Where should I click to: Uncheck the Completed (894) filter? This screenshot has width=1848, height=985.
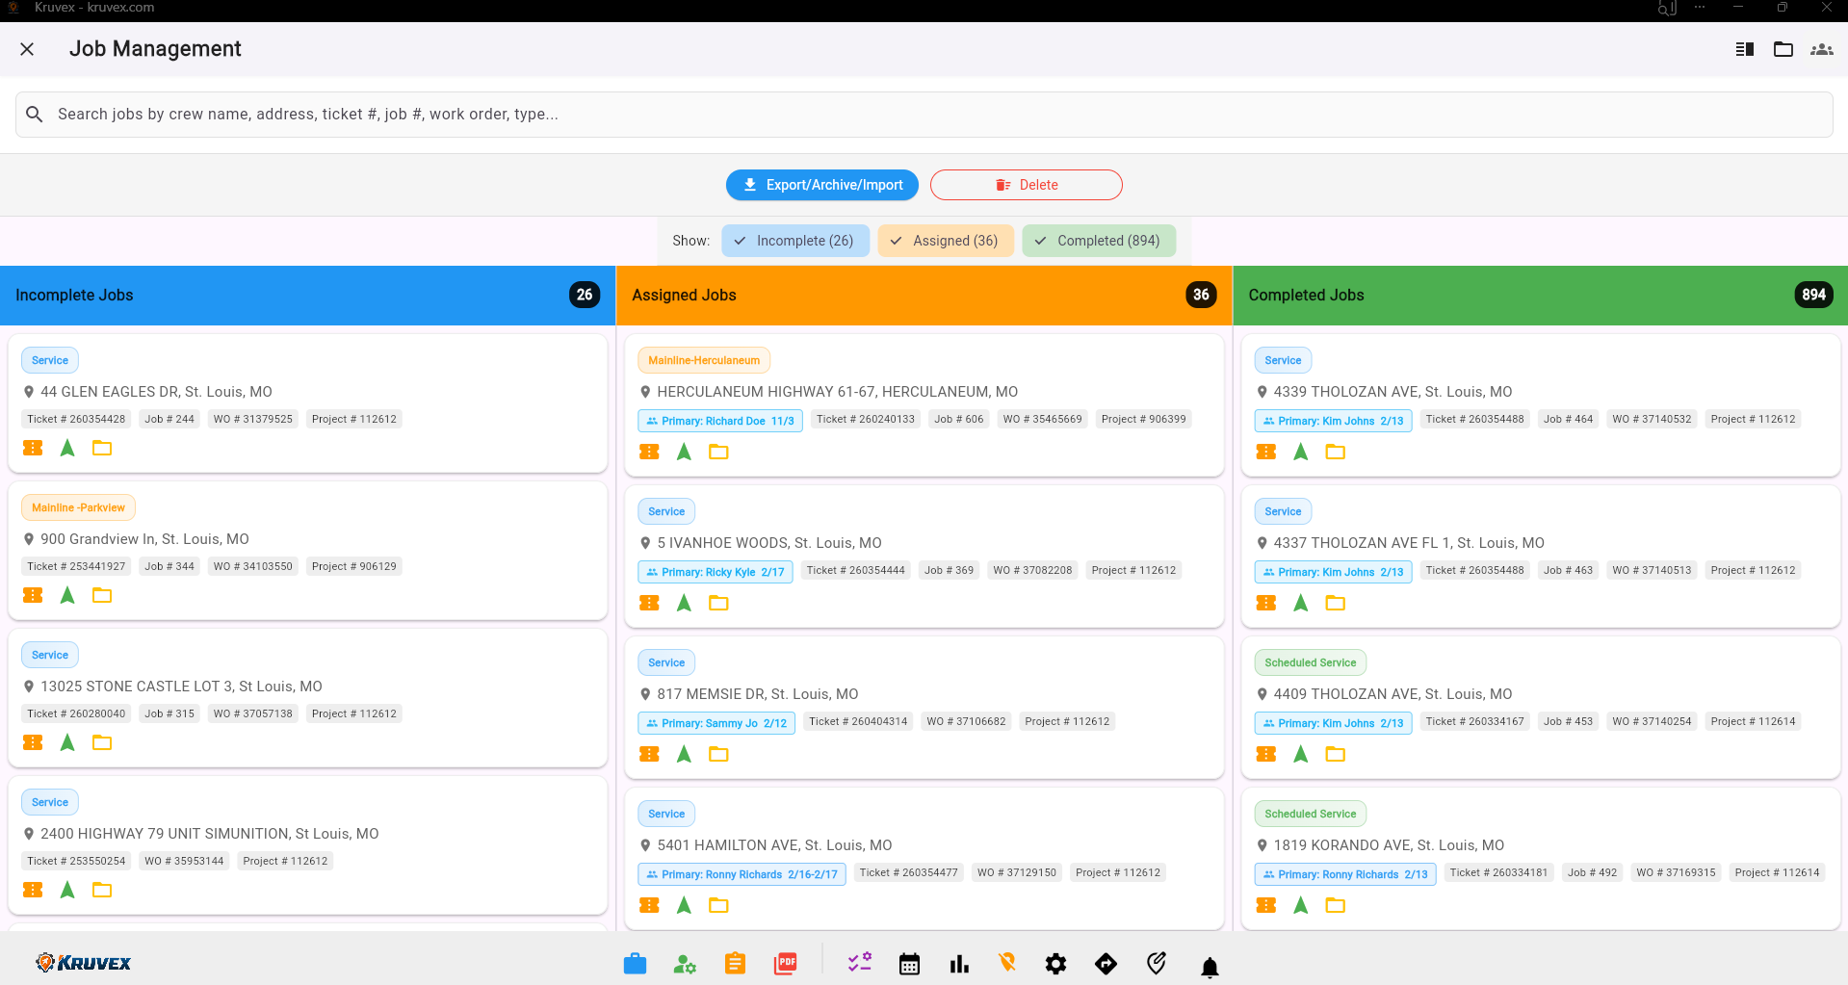click(x=1099, y=241)
